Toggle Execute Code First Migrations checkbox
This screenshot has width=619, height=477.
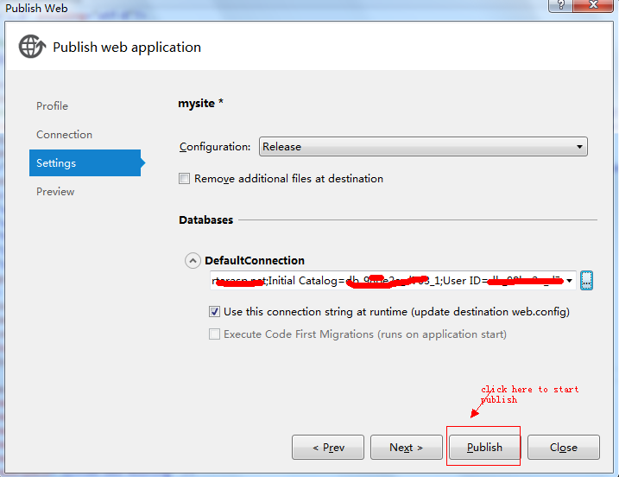[214, 334]
